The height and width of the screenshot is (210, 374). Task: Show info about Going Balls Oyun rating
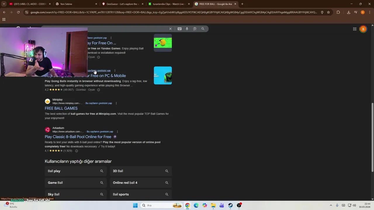point(98,90)
